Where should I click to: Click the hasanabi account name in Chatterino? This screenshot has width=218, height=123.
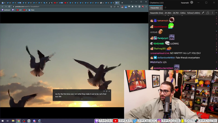point(185,3)
